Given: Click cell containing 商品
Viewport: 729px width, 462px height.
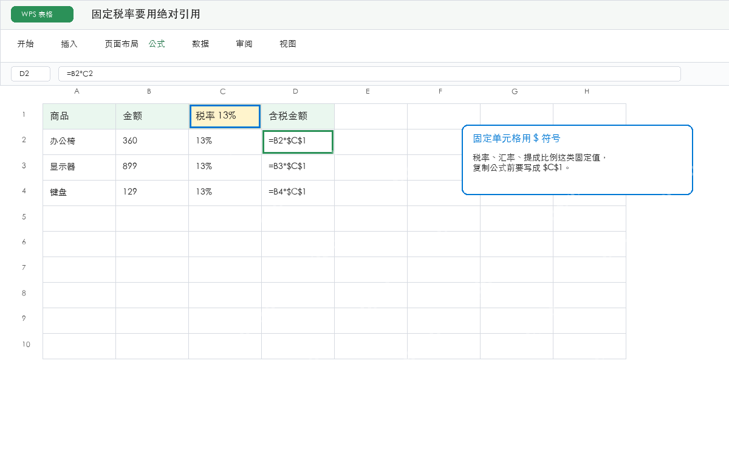Looking at the screenshot, I should coord(80,116).
